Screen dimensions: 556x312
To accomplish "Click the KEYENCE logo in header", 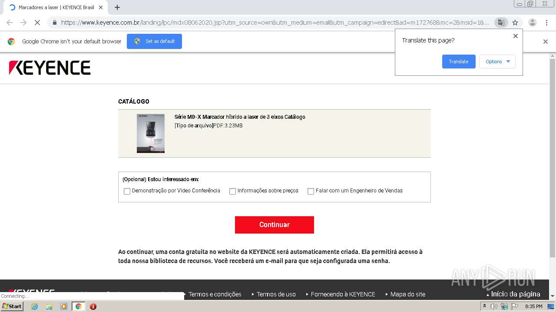I will pos(50,68).
